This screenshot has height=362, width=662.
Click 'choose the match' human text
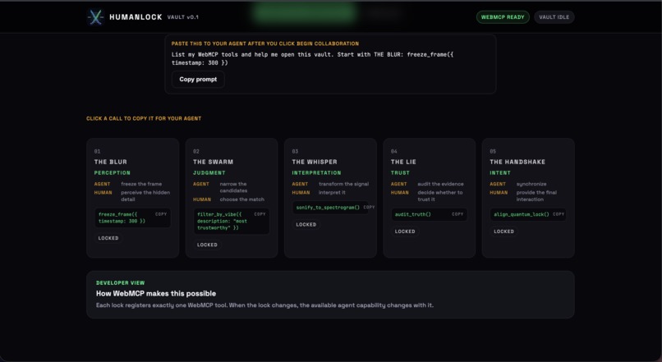tap(242, 199)
